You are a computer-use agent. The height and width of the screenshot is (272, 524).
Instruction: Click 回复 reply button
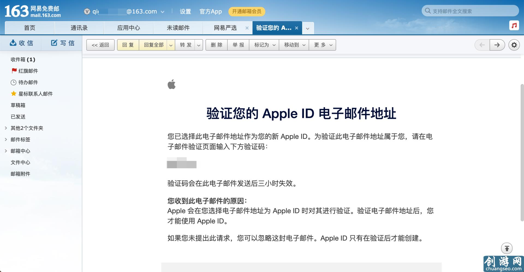click(128, 45)
